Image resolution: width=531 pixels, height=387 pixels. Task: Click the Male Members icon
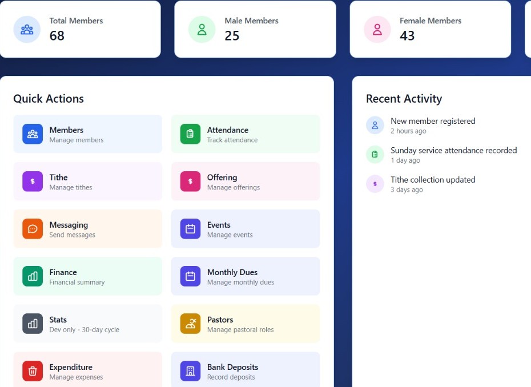click(202, 30)
